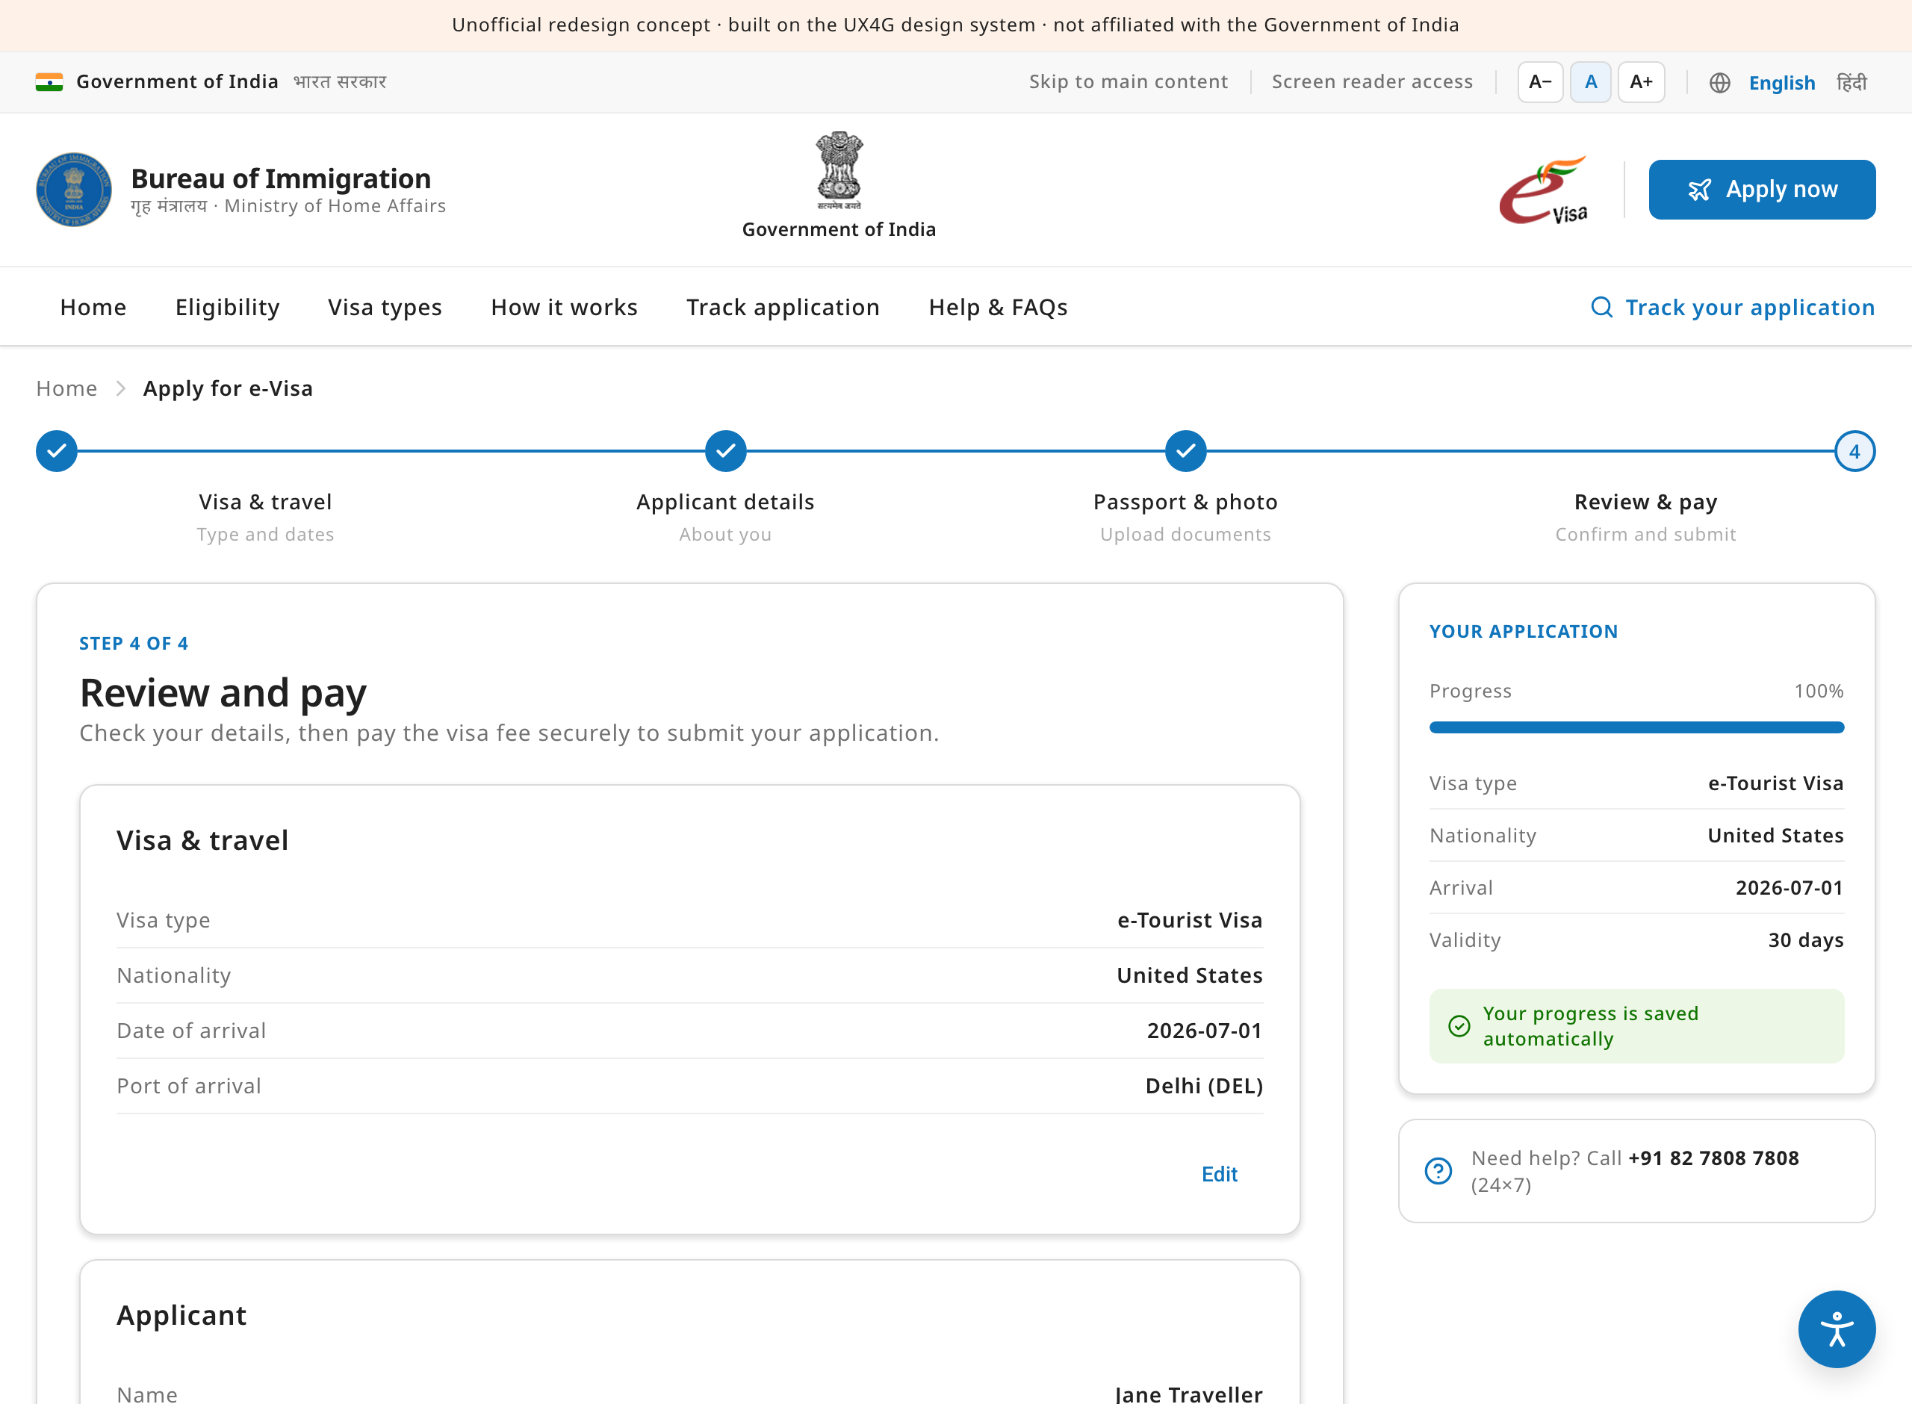Click the e-Visa logo
This screenshot has height=1404, width=1912.
pyautogui.click(x=1543, y=190)
